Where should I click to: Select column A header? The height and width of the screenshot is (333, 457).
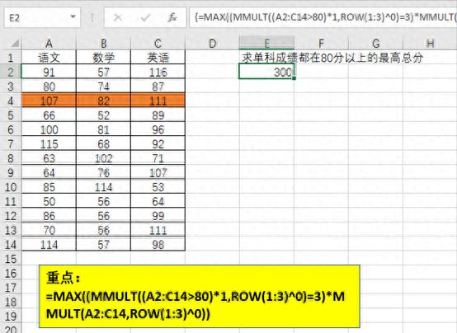pos(49,44)
